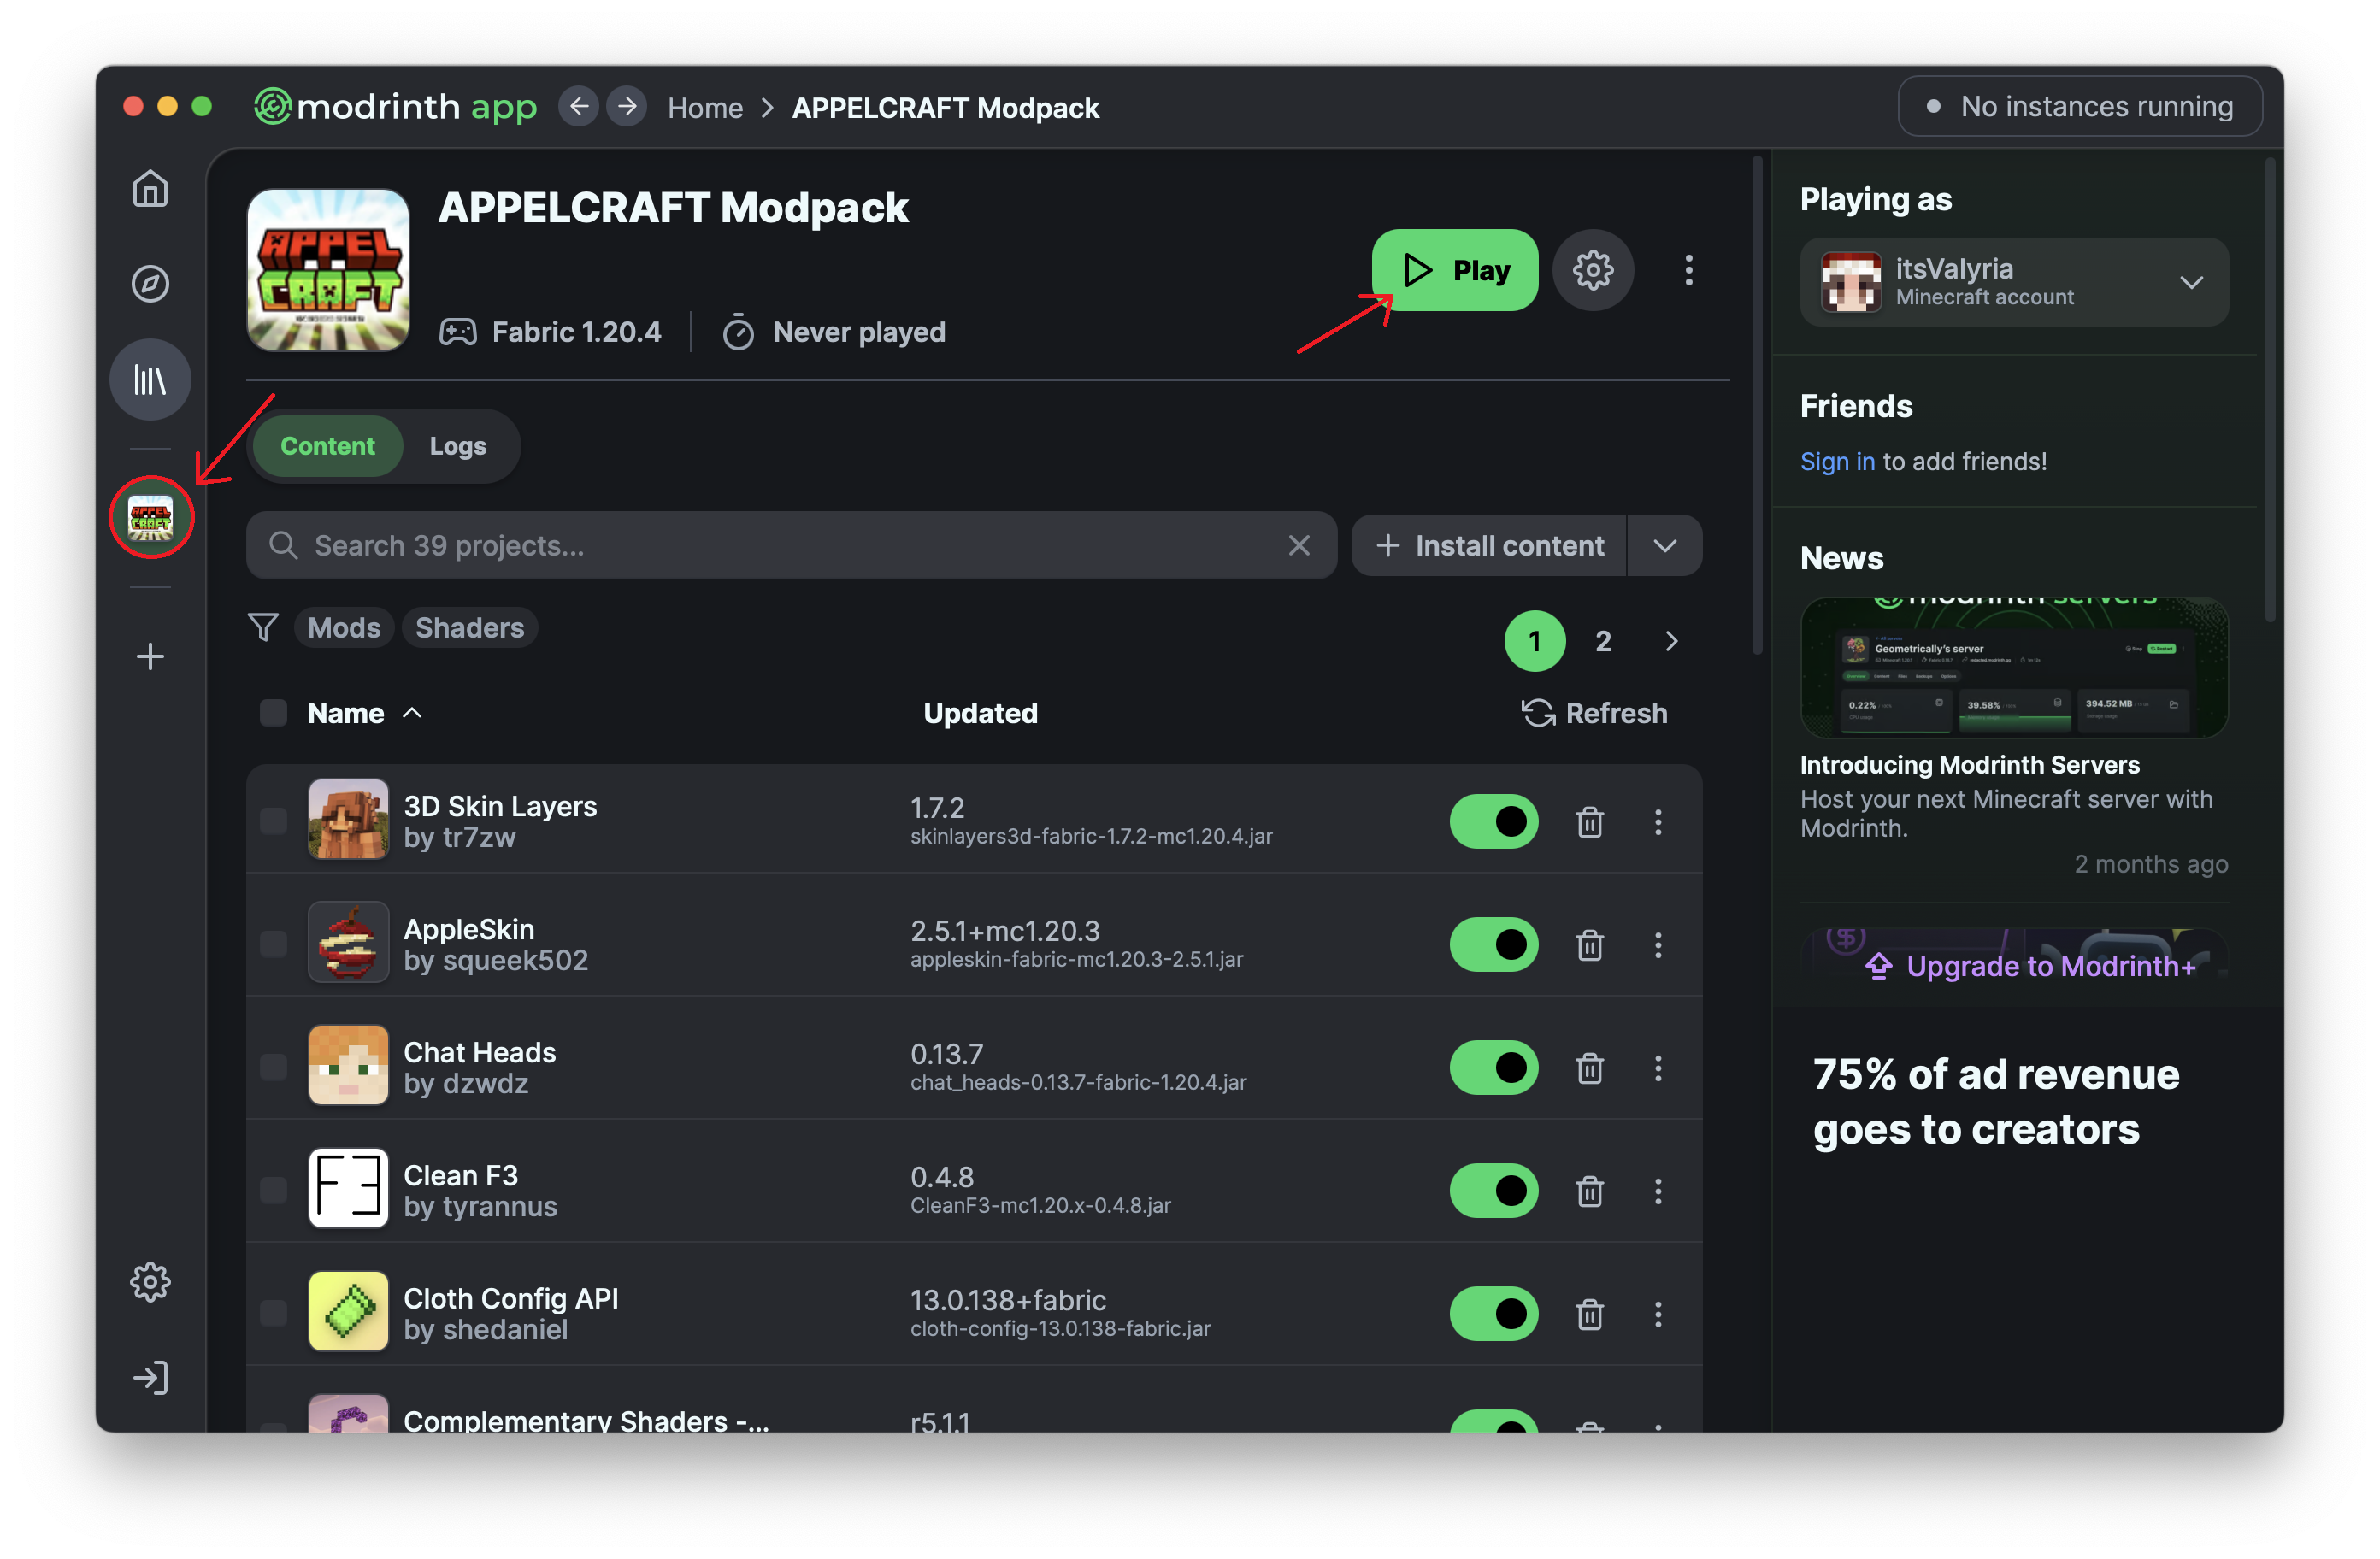This screenshot has width=2380, height=1559.
Task: Switch to the Logs tab
Action: point(458,446)
